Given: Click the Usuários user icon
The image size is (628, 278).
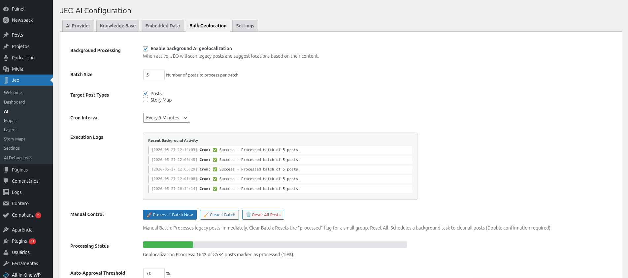Looking at the screenshot, I should point(6,252).
